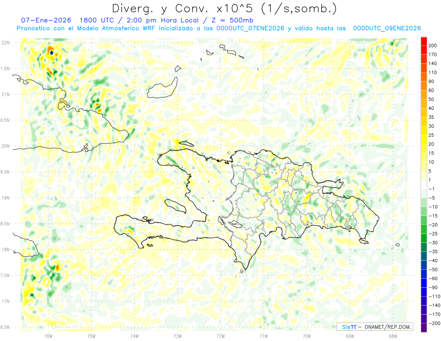Click the "-50" color scale value
This screenshot has height=341, width=441.
point(433,270)
